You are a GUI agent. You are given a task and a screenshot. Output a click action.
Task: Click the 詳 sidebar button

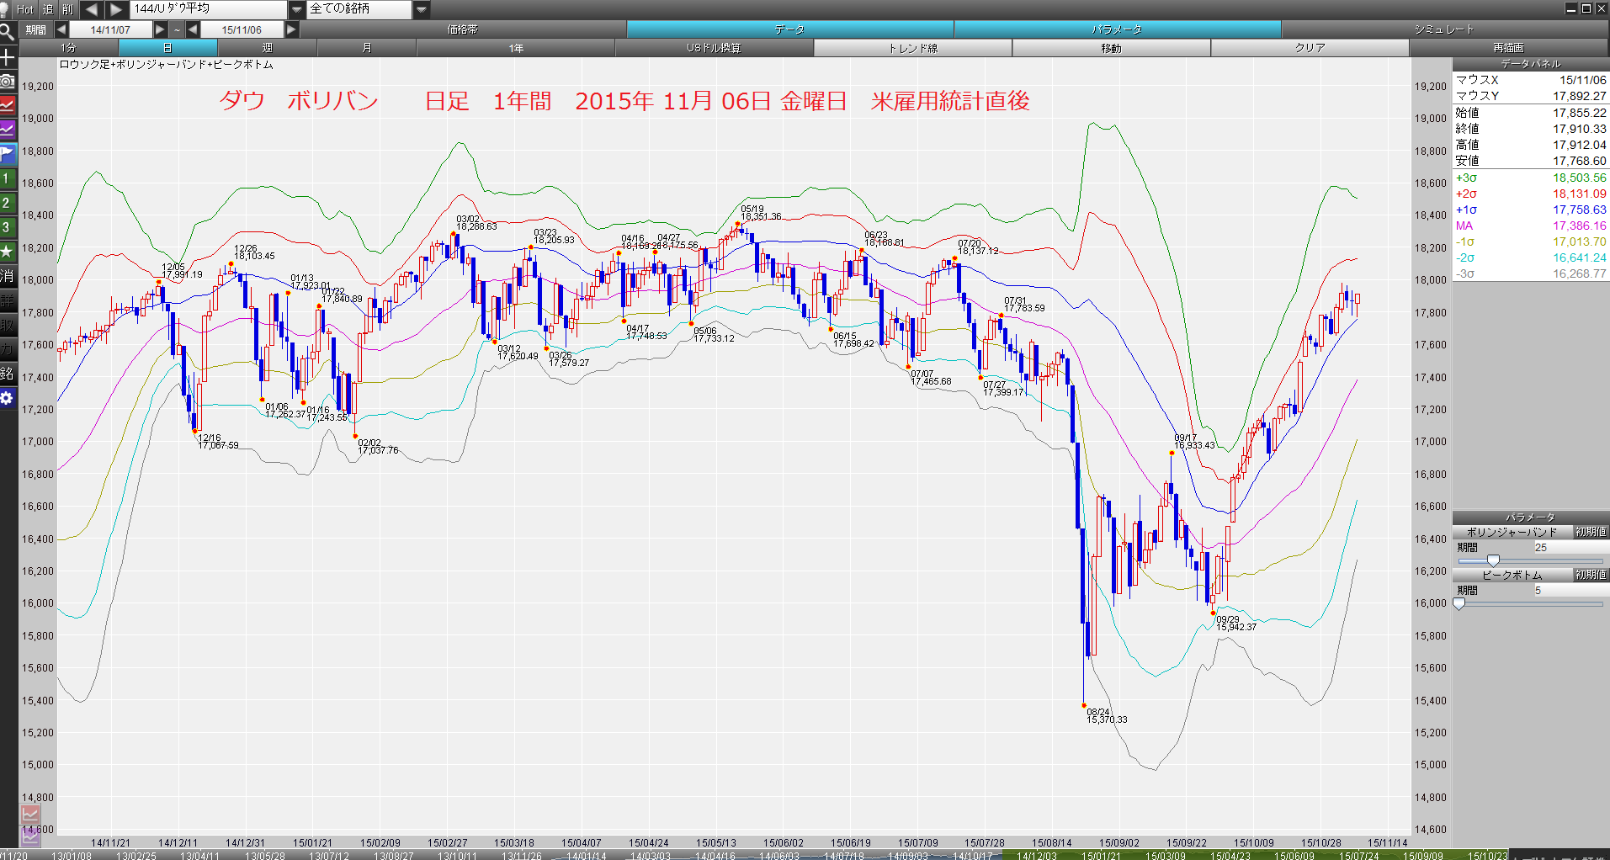point(7,300)
